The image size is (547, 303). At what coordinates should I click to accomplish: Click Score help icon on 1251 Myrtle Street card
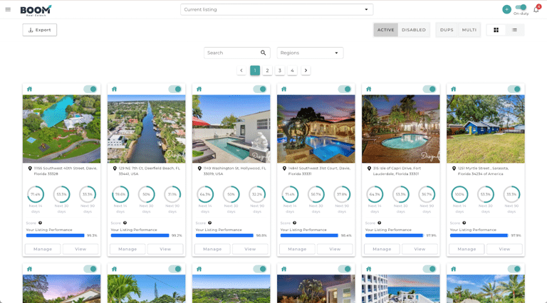tap(464, 223)
